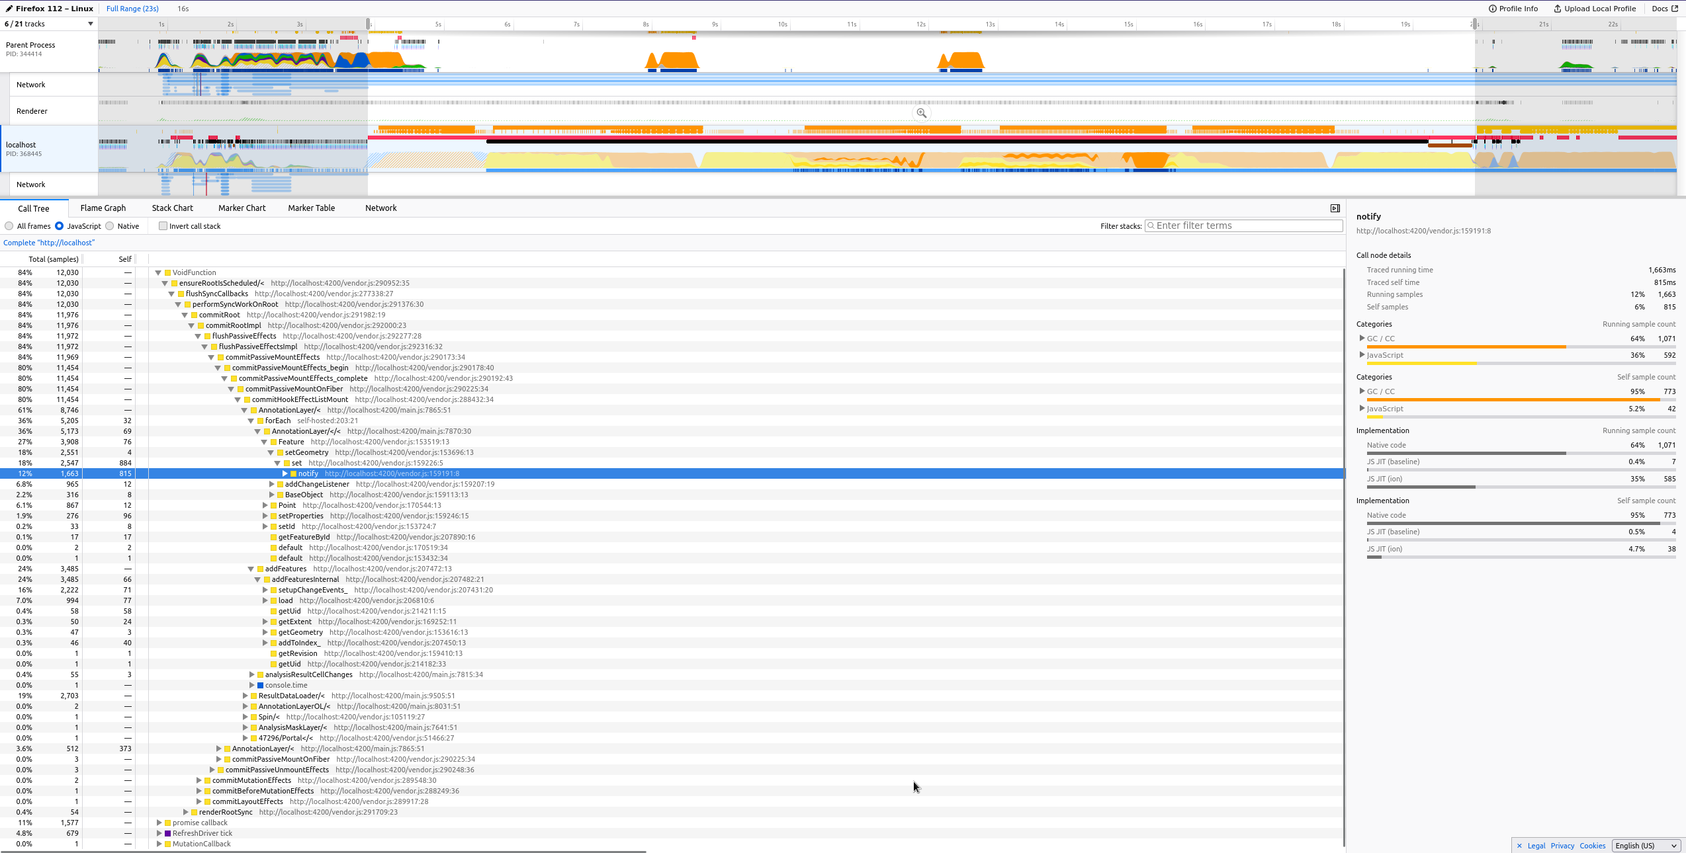Click the Full Range (23s) breadcrumb
Image resolution: width=1686 pixels, height=853 pixels.
click(x=132, y=9)
